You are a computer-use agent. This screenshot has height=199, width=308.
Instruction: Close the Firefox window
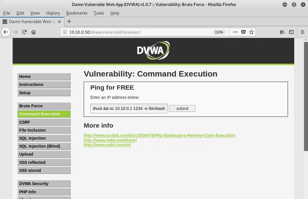point(303,5)
